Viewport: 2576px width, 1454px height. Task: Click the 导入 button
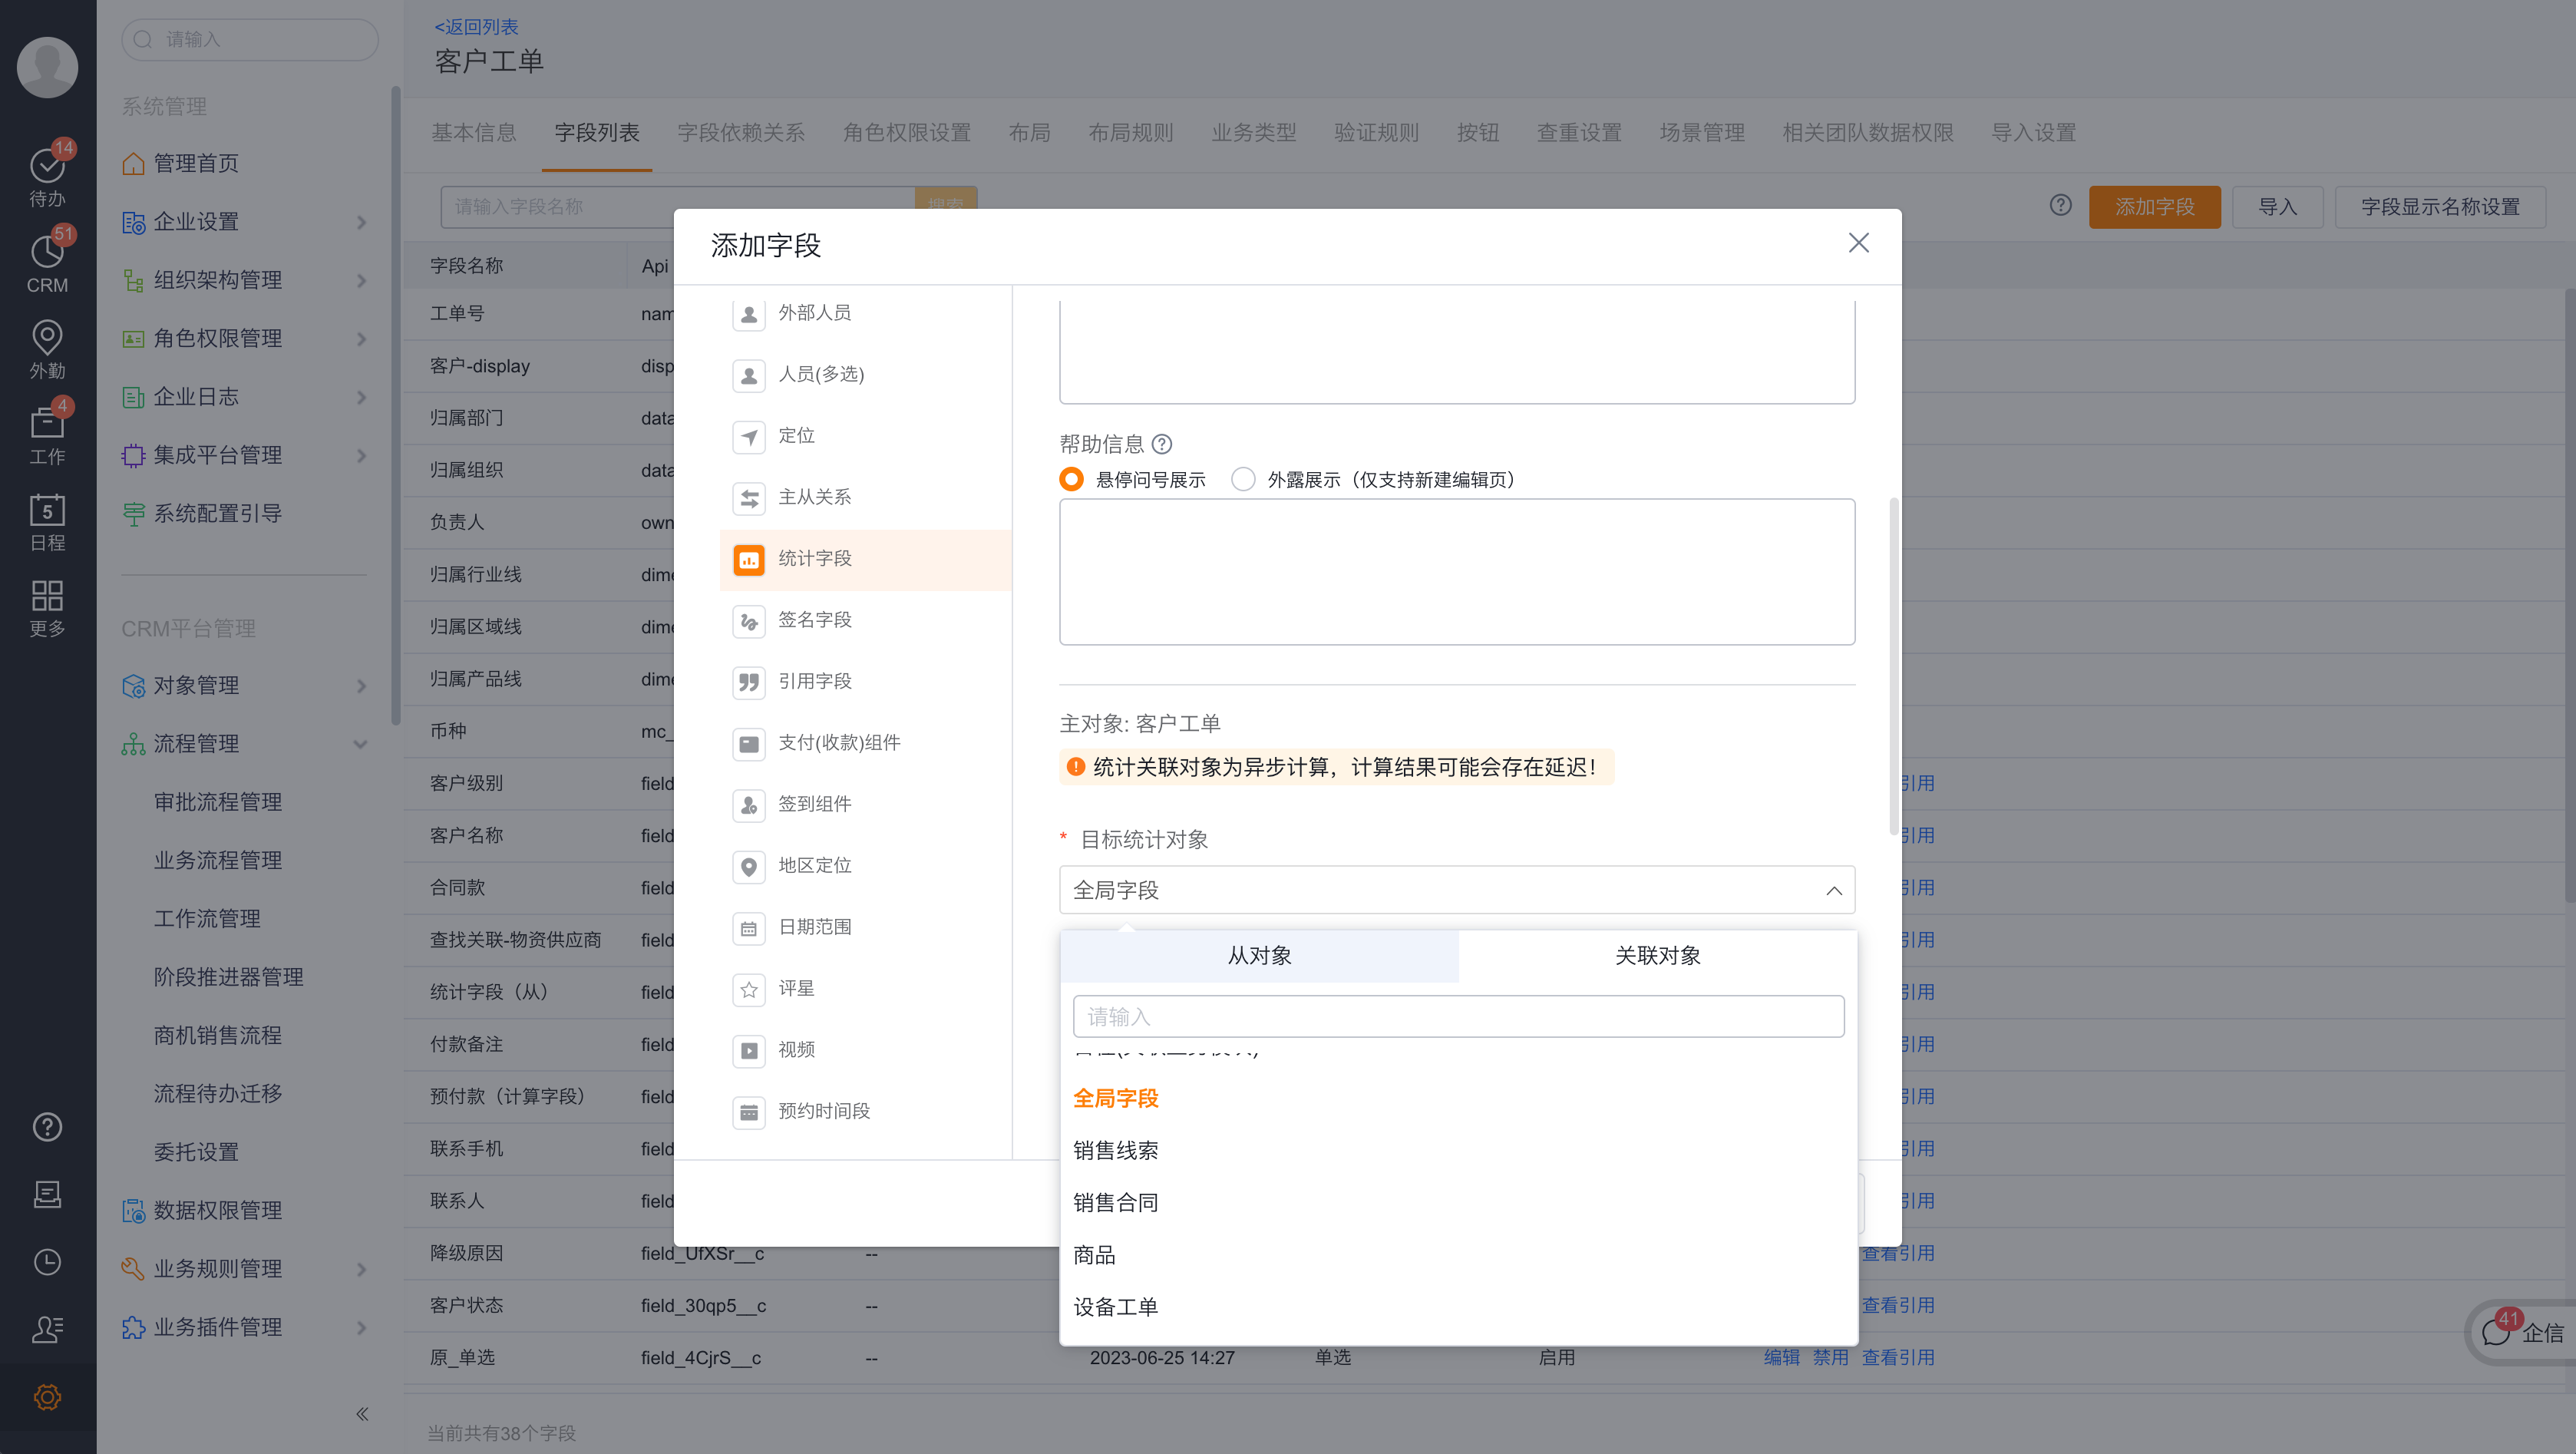[2277, 207]
